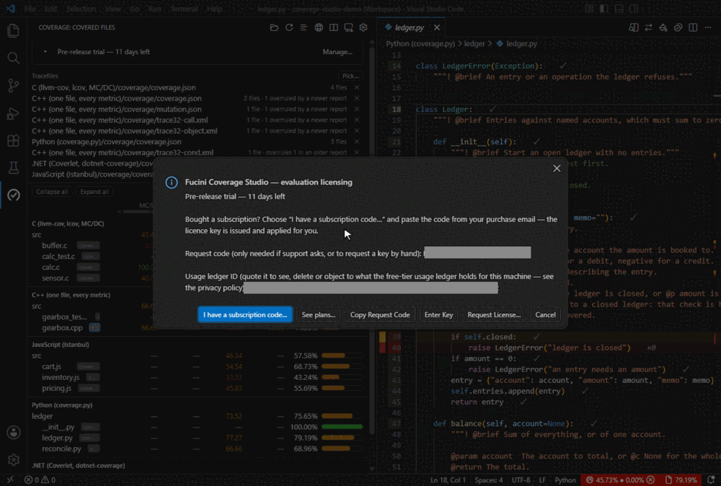Open the Coverage checkmark view

tap(13, 195)
